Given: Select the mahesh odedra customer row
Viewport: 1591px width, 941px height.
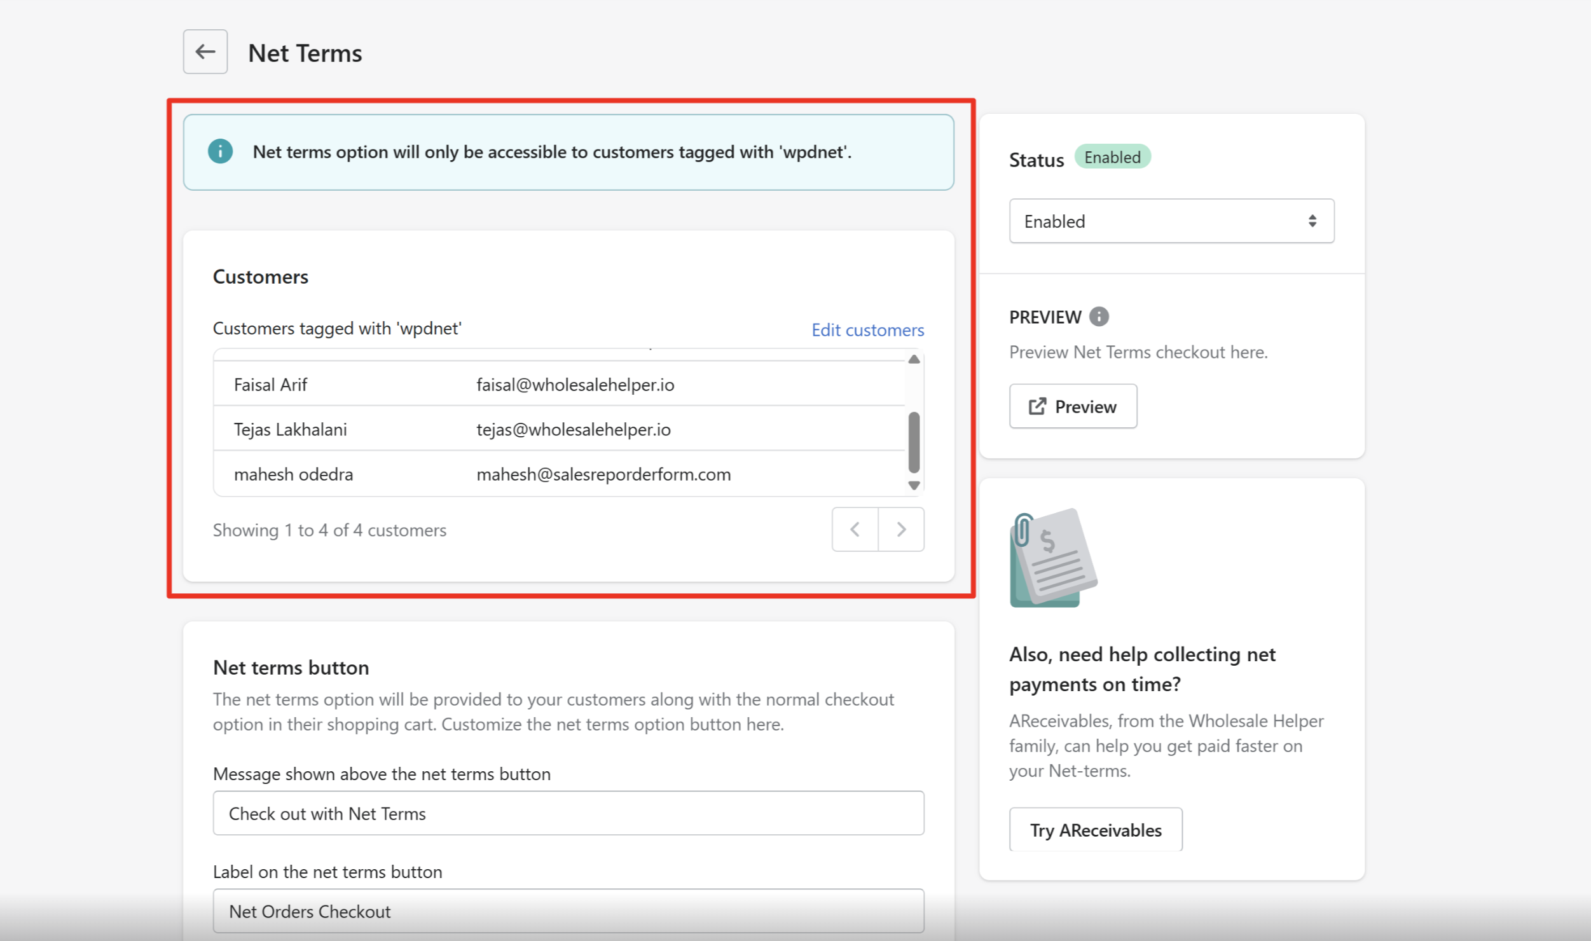Looking at the screenshot, I should point(293,474).
